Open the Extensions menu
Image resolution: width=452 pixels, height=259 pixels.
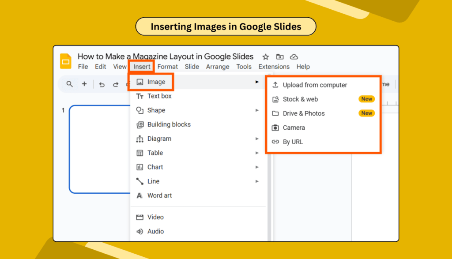[274, 67]
